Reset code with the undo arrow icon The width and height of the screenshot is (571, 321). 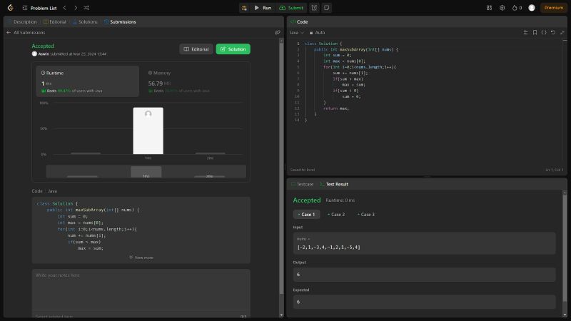tap(552, 32)
